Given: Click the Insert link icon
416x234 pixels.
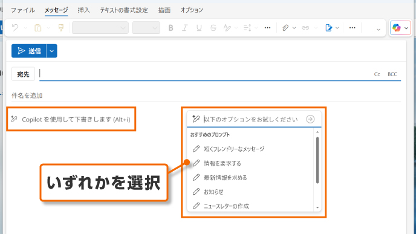Looking at the screenshot, I should 305,28.
